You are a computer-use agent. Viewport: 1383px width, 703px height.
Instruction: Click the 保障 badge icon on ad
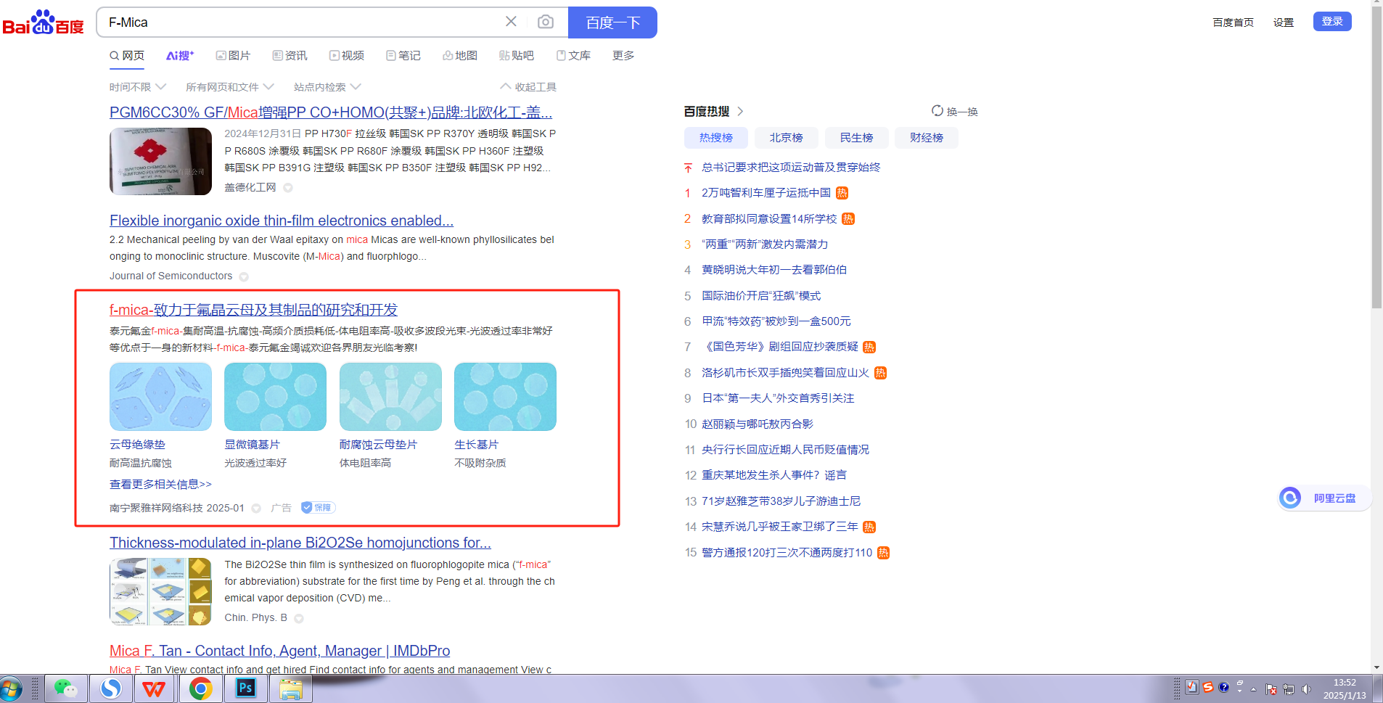318,508
